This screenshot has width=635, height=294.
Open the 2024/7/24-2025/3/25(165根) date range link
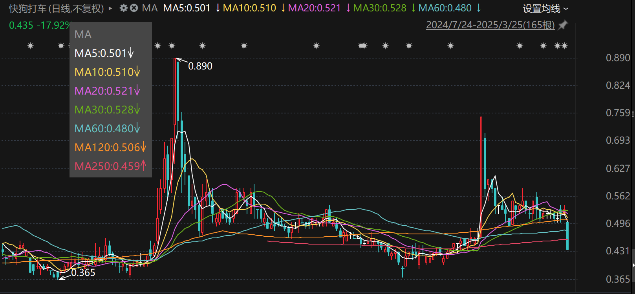pos(490,25)
